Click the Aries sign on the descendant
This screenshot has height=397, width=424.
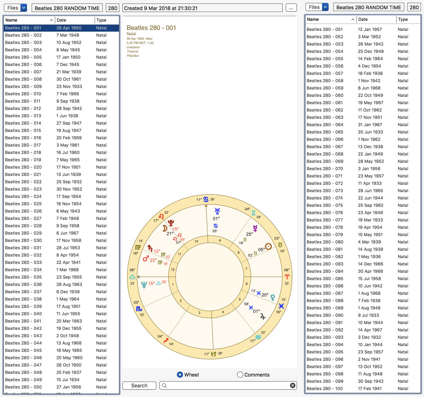[287, 277]
